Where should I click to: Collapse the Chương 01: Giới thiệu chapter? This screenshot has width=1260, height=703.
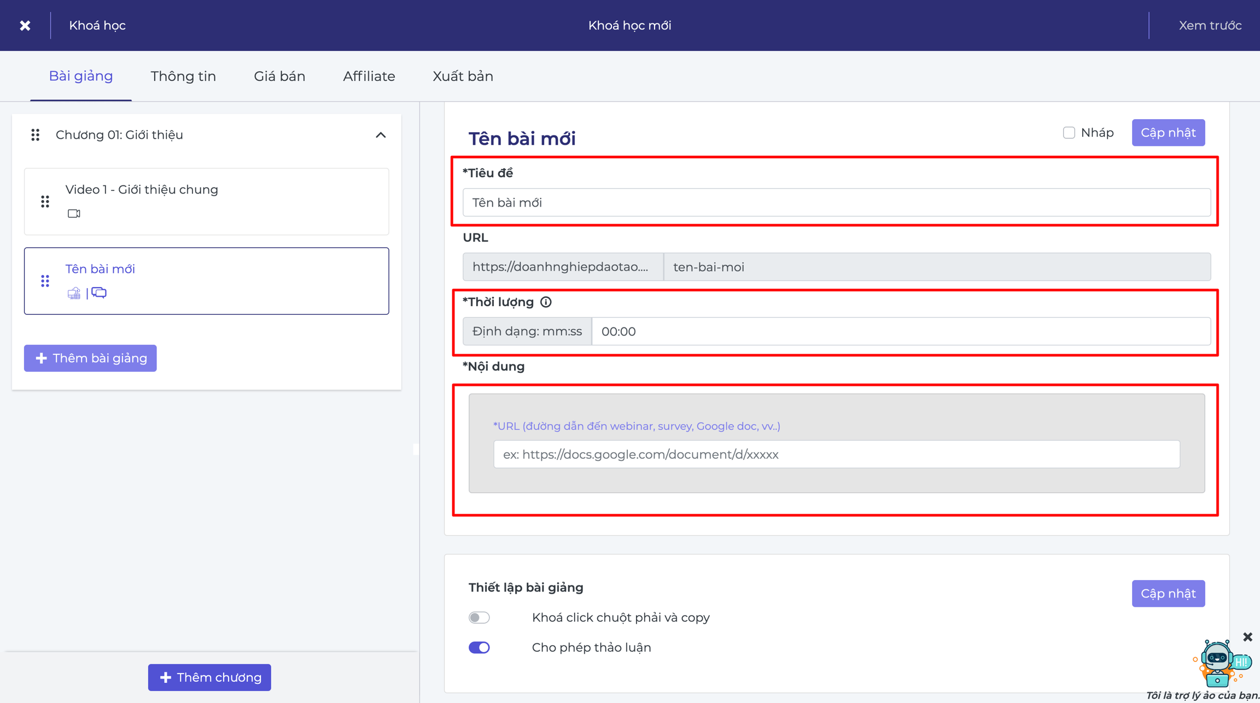[x=381, y=135]
